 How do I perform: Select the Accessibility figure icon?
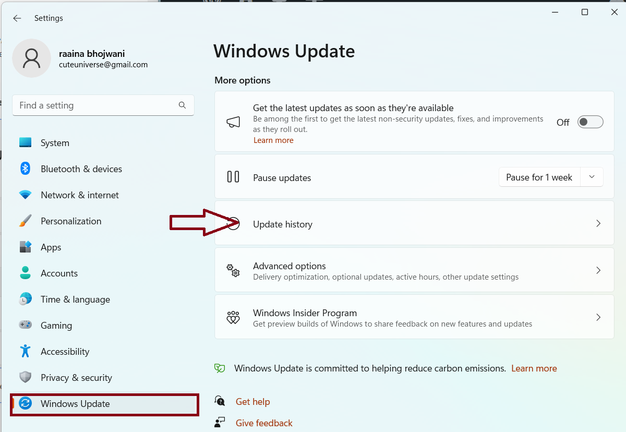26,351
